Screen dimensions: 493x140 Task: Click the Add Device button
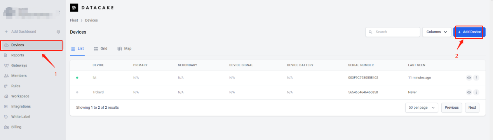pos(469,32)
